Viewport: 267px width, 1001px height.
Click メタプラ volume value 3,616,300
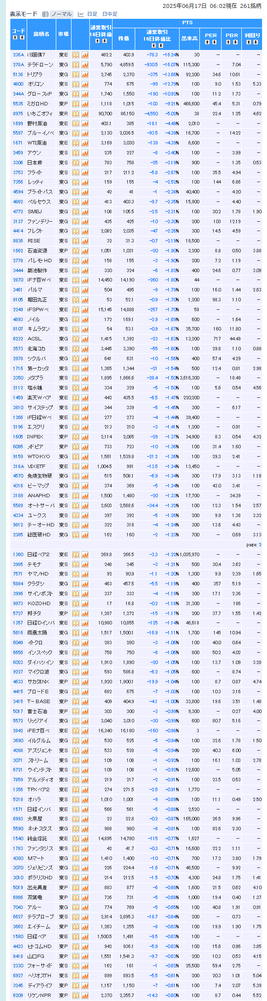click(190, 378)
